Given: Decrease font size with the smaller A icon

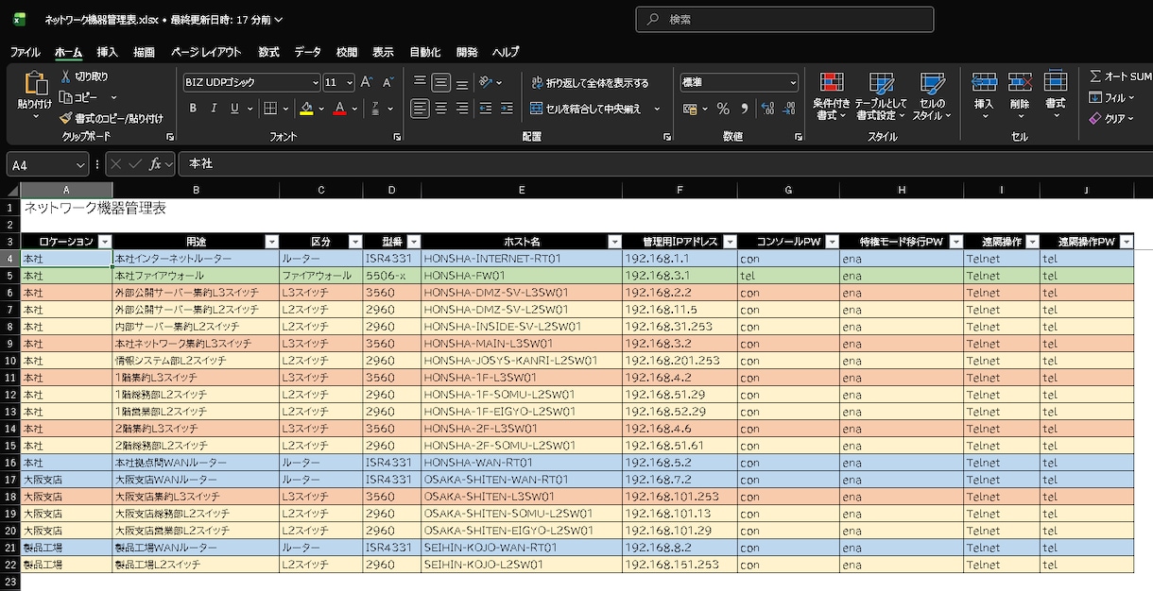Looking at the screenshot, I should click(388, 83).
